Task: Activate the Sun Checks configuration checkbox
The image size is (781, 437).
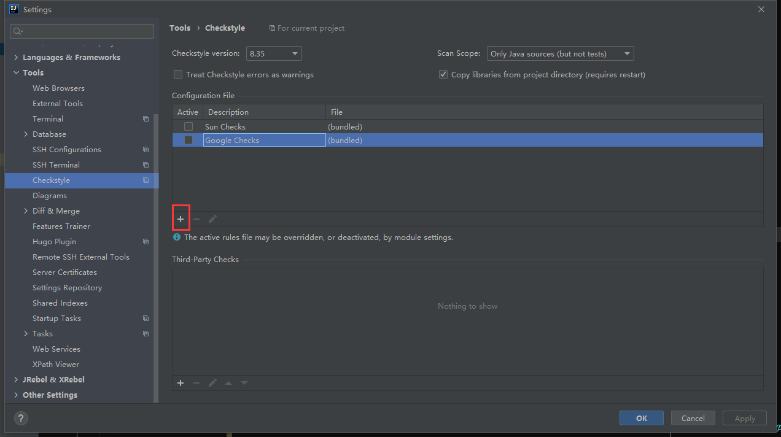Action: click(x=188, y=126)
